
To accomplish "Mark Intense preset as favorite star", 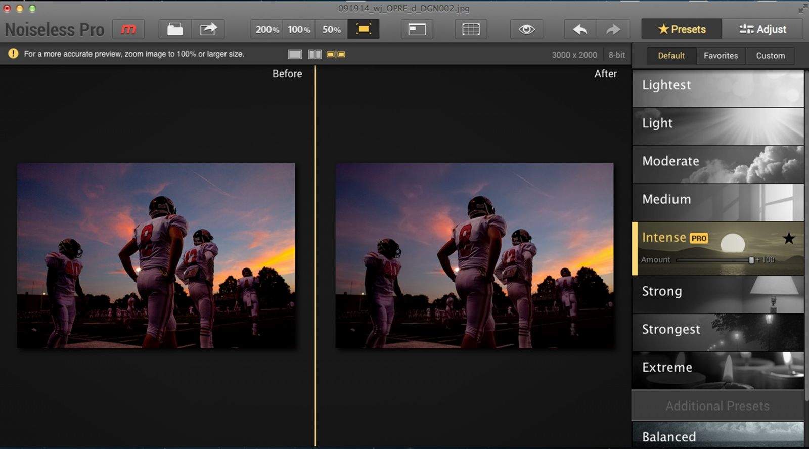I will pyautogui.click(x=788, y=238).
